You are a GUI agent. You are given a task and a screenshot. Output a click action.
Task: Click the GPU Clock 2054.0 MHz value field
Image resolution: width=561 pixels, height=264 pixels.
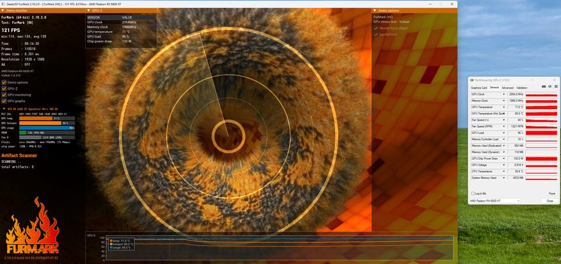pyautogui.click(x=516, y=94)
